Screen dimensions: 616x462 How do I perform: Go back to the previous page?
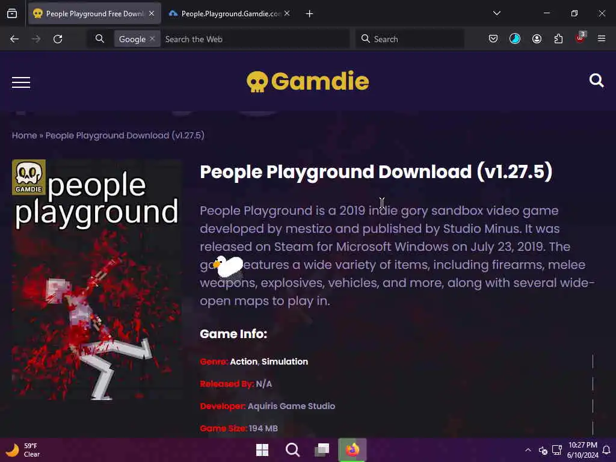click(x=14, y=39)
